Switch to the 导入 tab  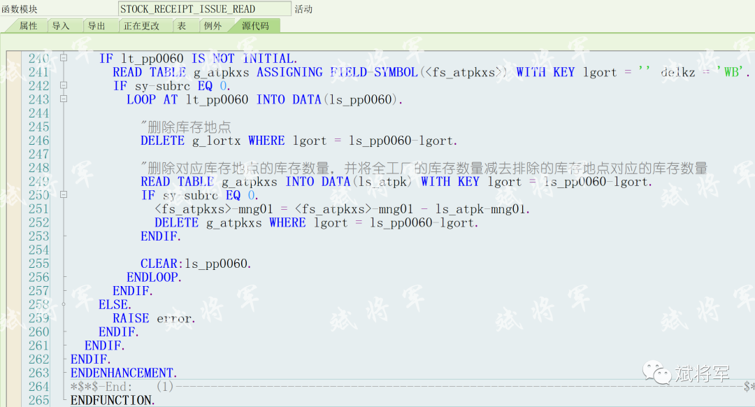(61, 26)
